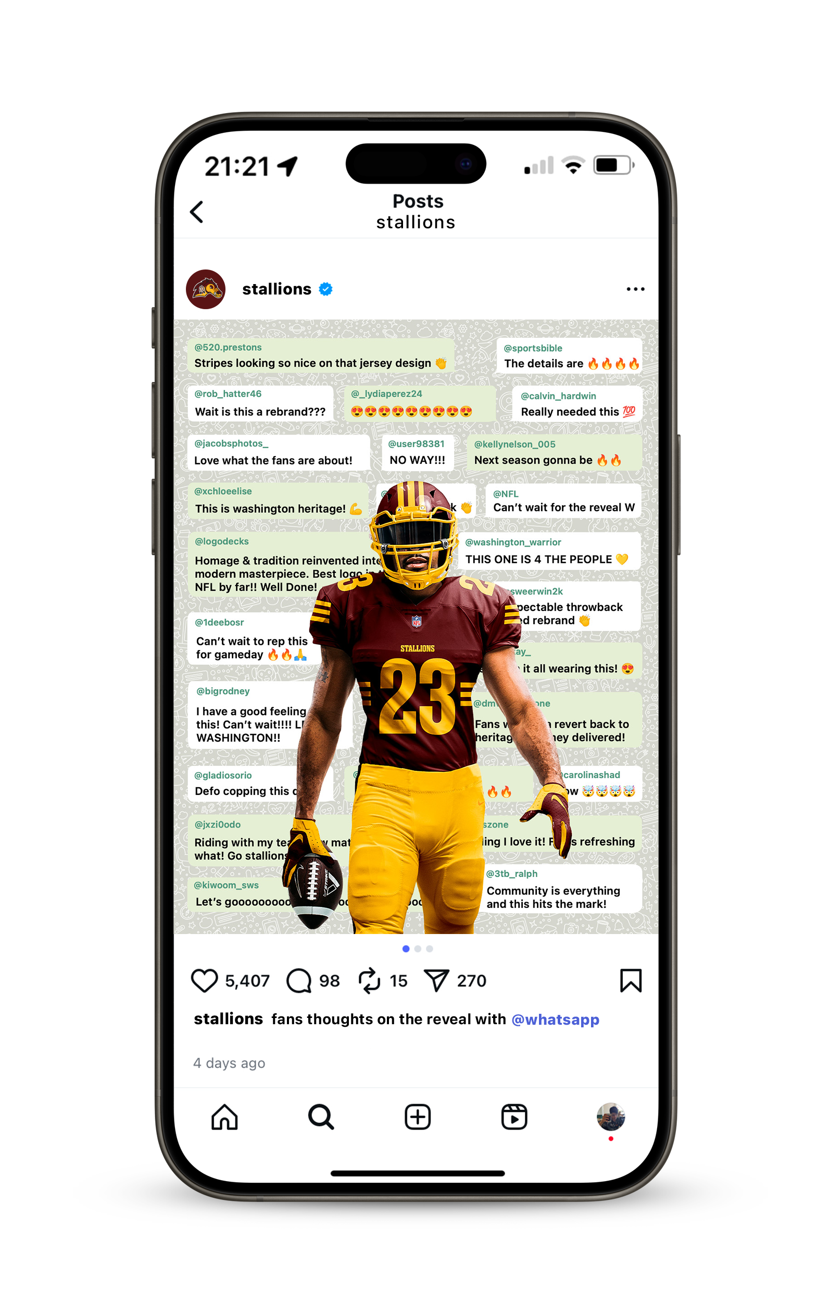Like the post with the heart icon
Viewport: 829px width, 1289px height.
pos(204,980)
